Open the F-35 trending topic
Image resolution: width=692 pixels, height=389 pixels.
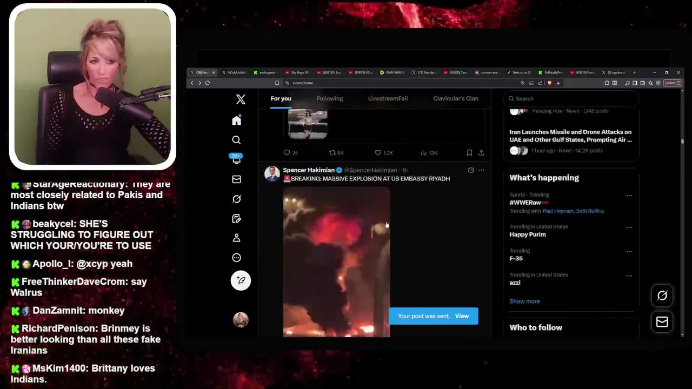pyautogui.click(x=516, y=258)
